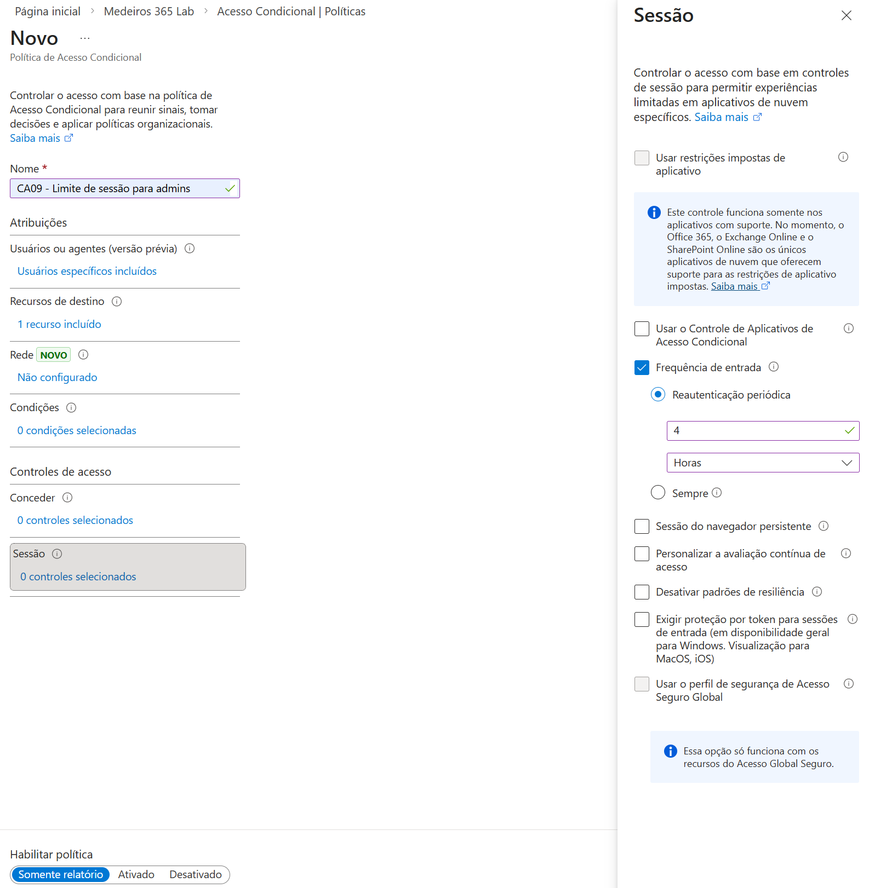The image size is (869, 888).
Task: Click info icon beside Condições label
Action: click(x=71, y=407)
